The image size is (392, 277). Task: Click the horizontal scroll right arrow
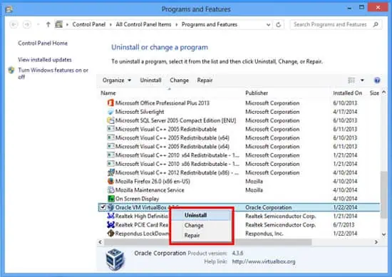pos(376,242)
